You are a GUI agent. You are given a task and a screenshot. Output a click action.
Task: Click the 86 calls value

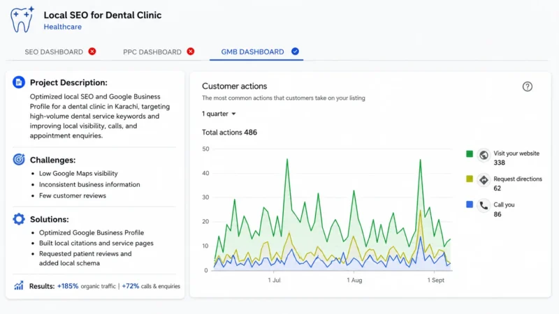click(x=498, y=214)
